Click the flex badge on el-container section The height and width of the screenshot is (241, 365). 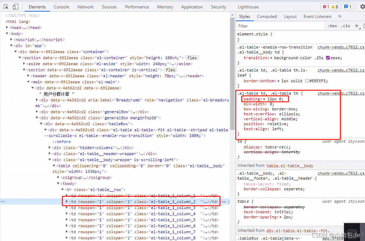tap(192, 58)
